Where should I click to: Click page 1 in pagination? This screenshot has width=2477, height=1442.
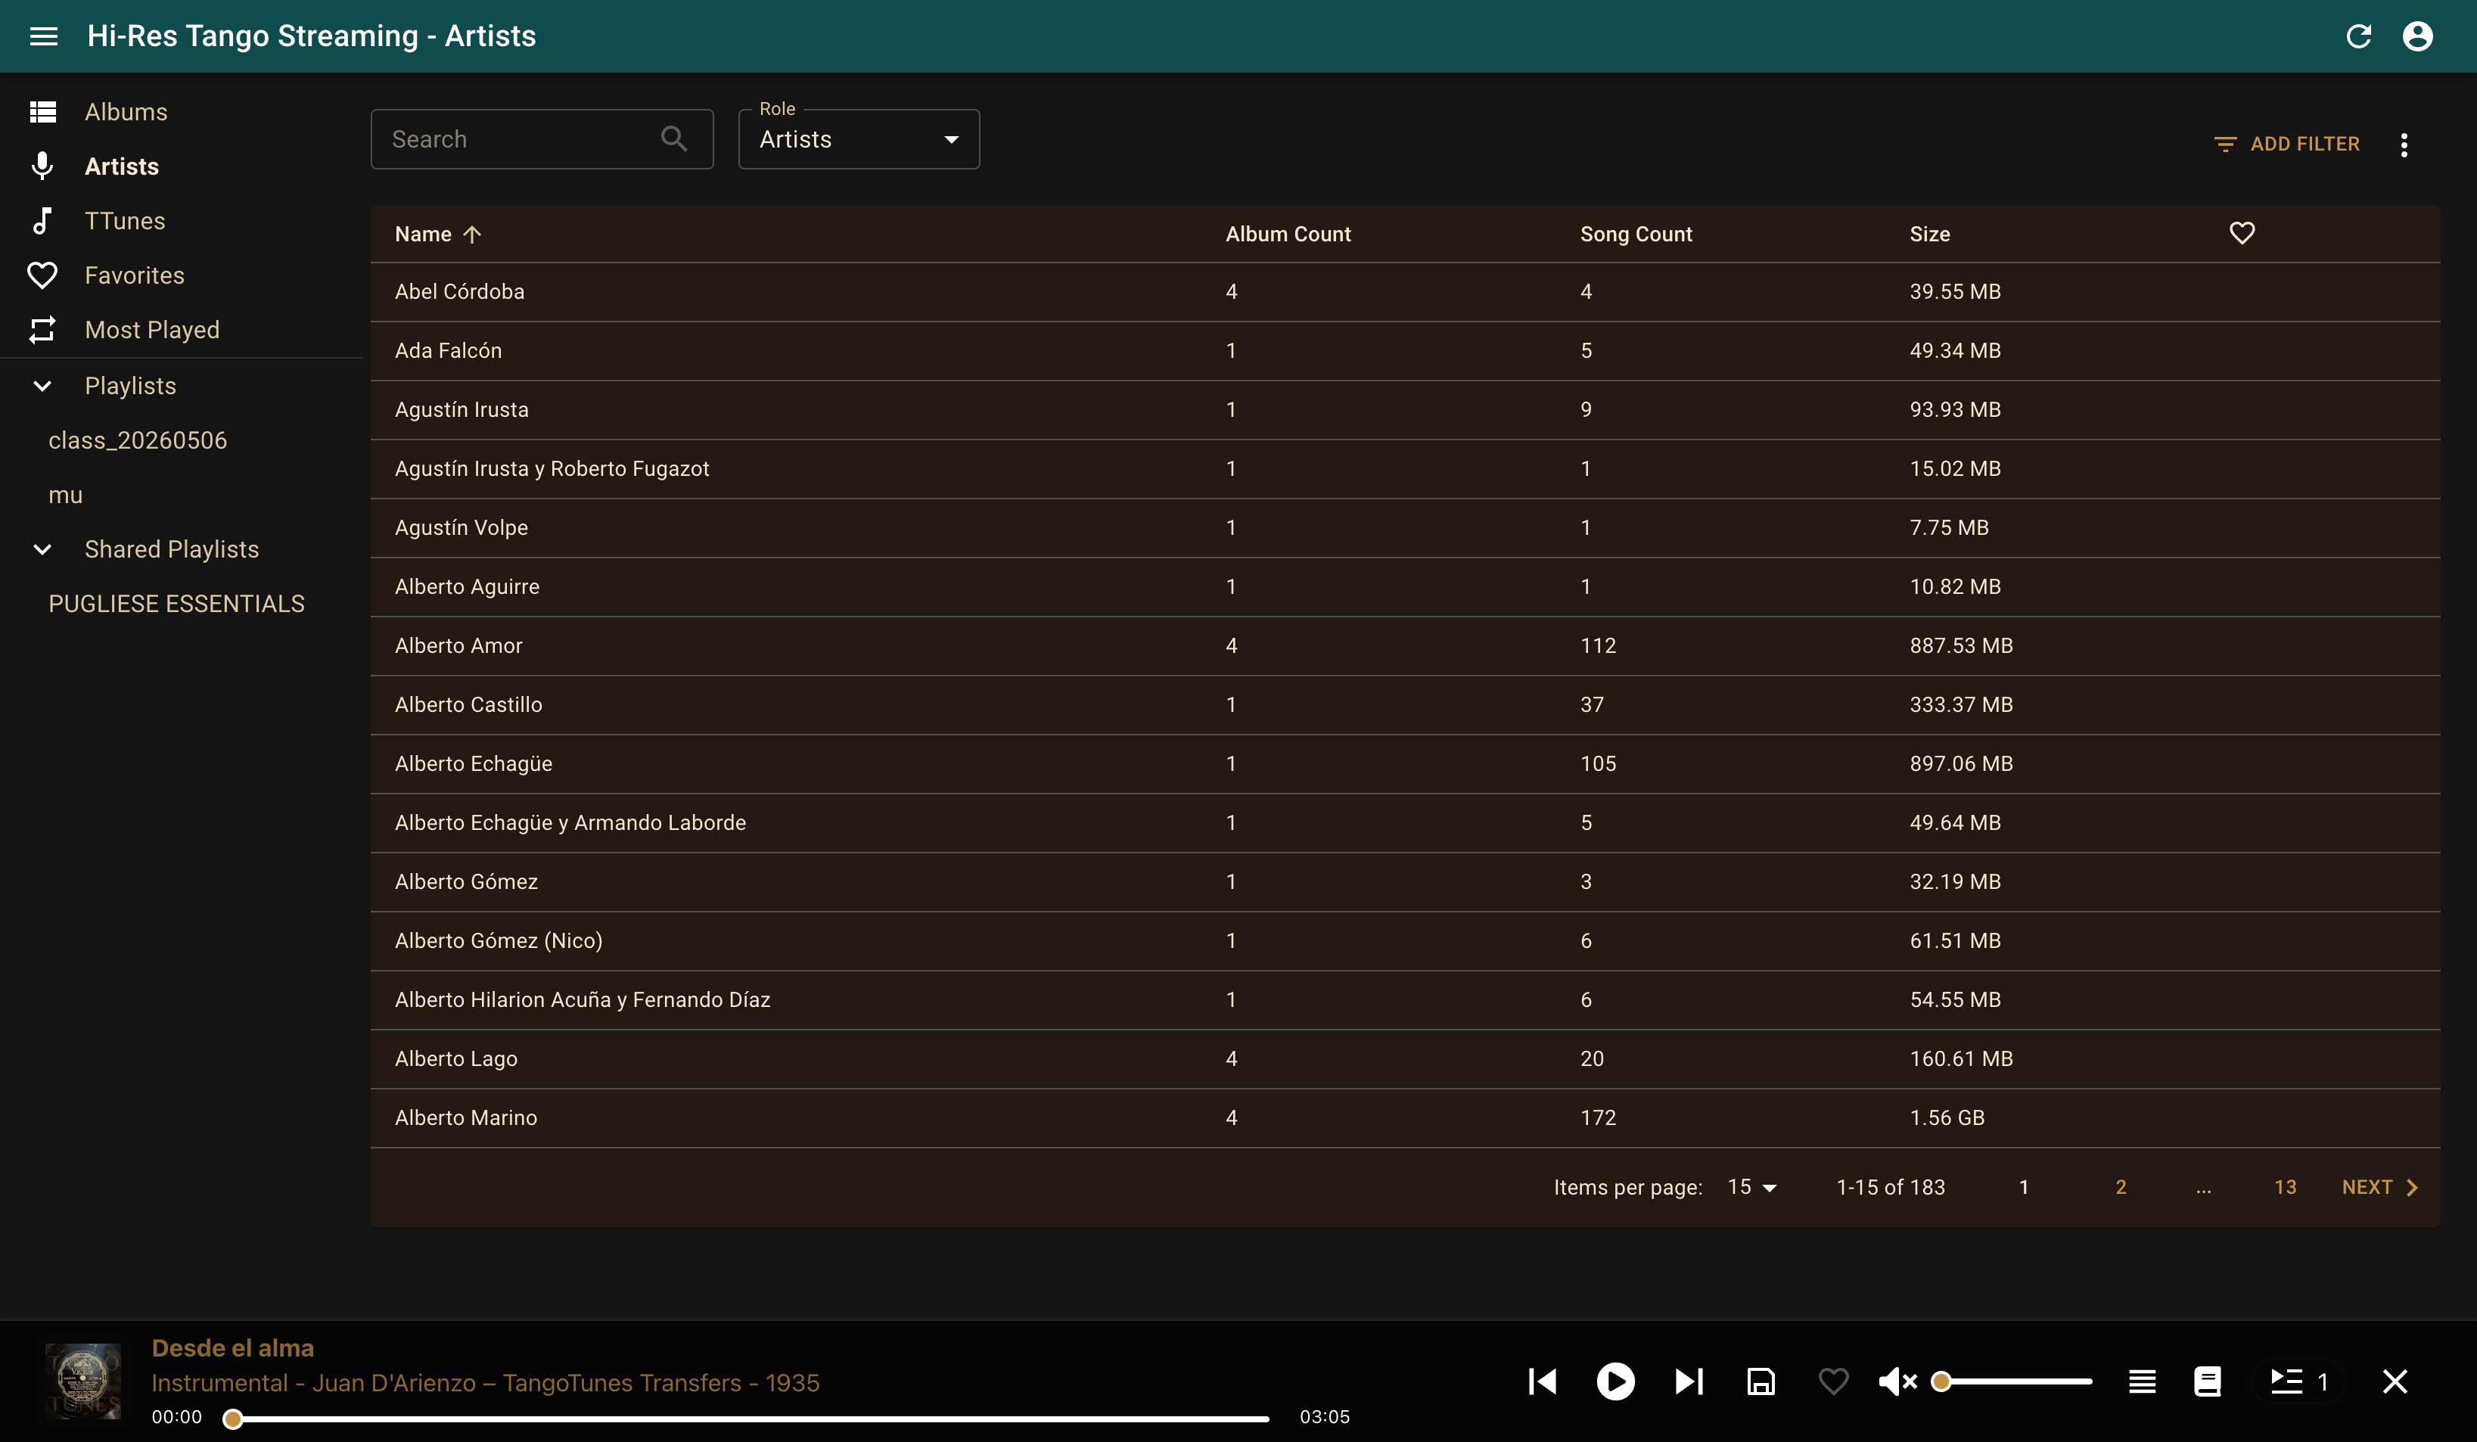2023,1187
